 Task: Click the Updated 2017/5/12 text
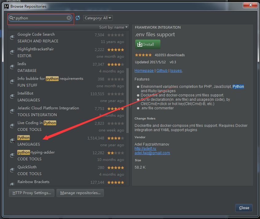(x=150, y=62)
